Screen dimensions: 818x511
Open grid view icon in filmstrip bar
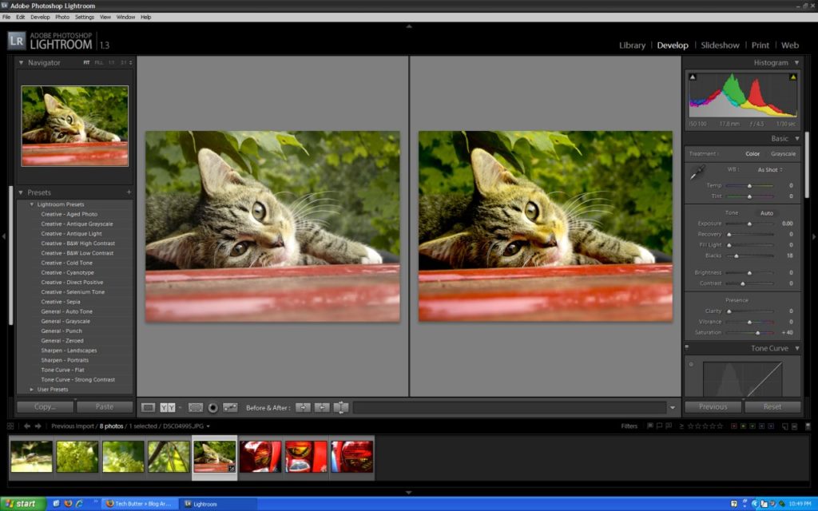(10, 426)
